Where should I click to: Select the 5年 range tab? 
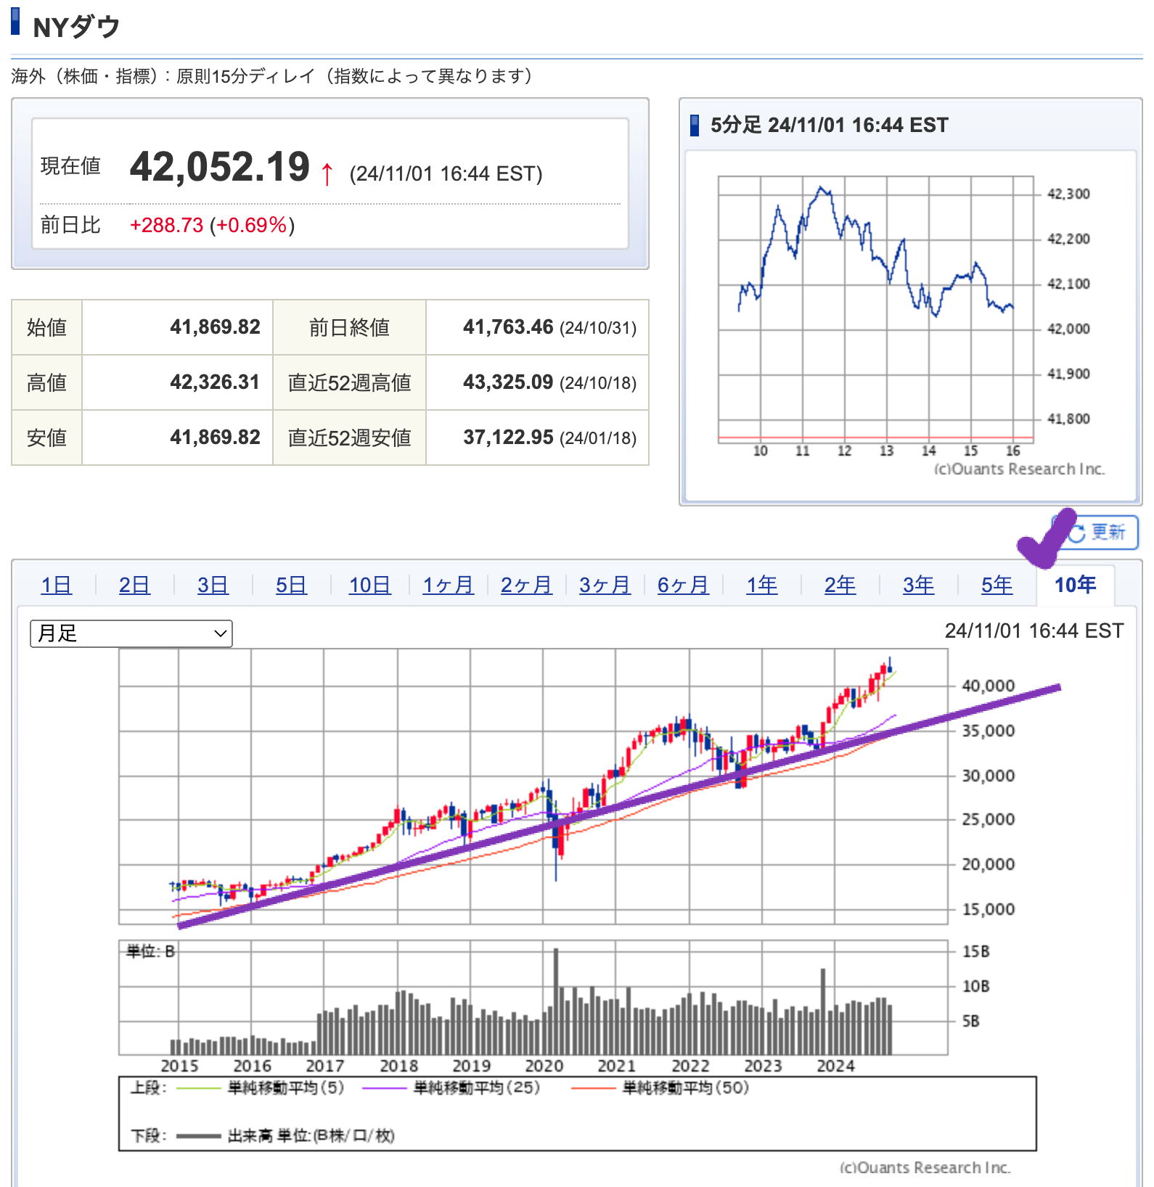point(997,585)
